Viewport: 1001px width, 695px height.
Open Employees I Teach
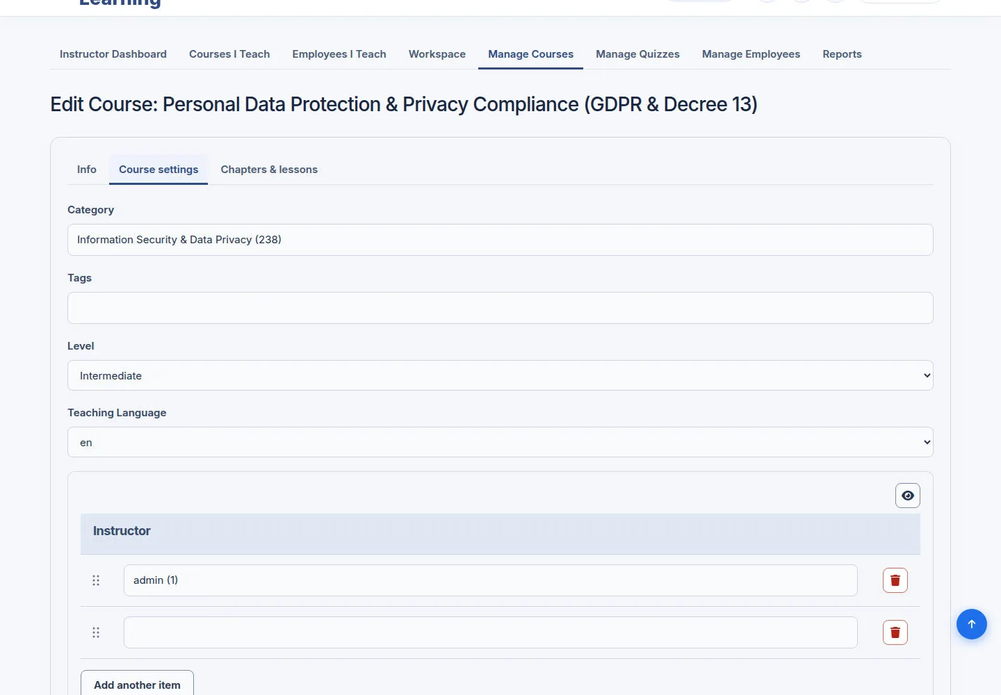pyautogui.click(x=339, y=54)
